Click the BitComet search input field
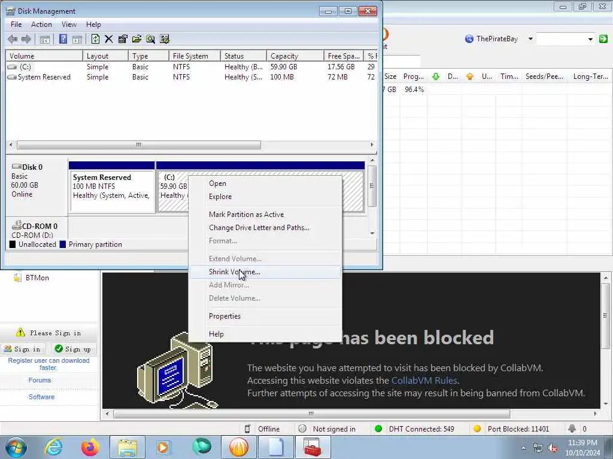This screenshot has width=613, height=459. pos(562,39)
